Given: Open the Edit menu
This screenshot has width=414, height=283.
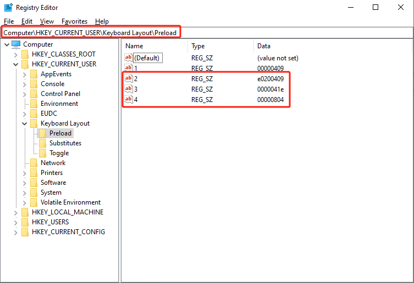Looking at the screenshot, I should (27, 21).
